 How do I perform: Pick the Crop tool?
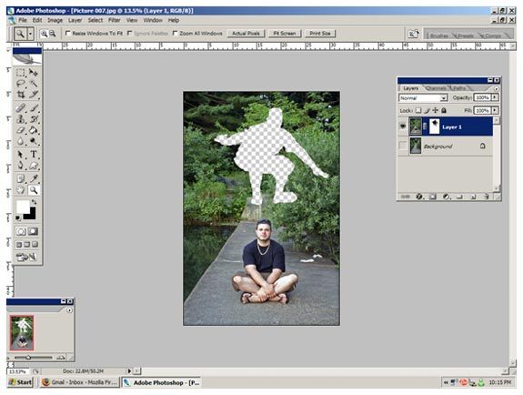21,95
